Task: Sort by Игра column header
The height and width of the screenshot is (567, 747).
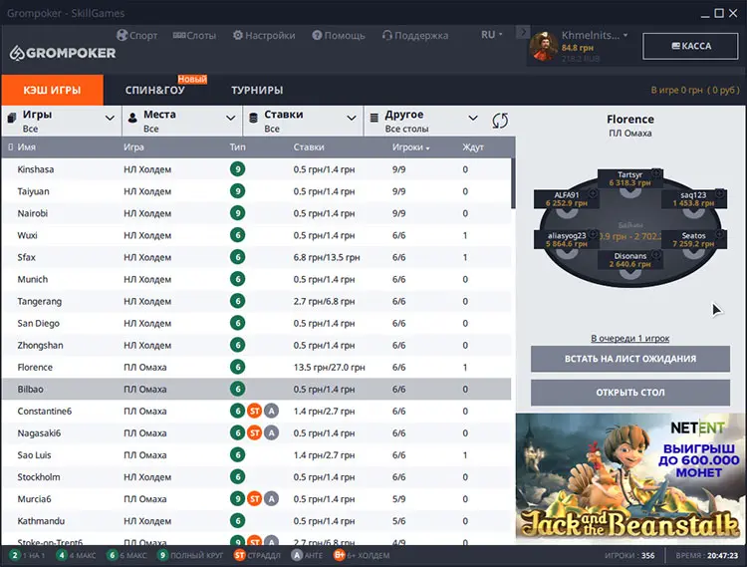Action: [133, 147]
